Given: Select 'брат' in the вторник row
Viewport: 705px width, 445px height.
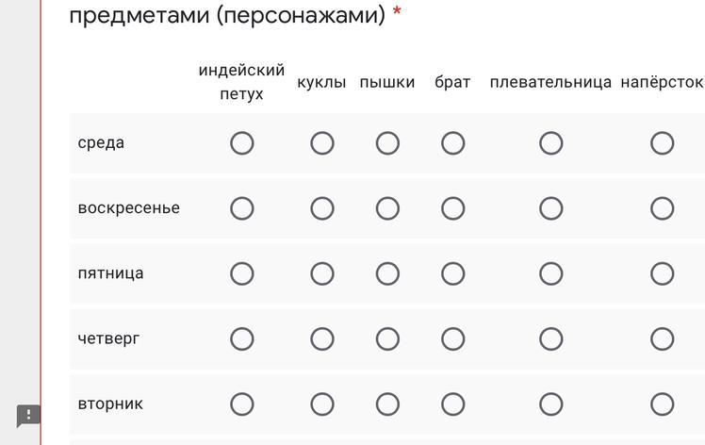Looking at the screenshot, I should click(453, 404).
